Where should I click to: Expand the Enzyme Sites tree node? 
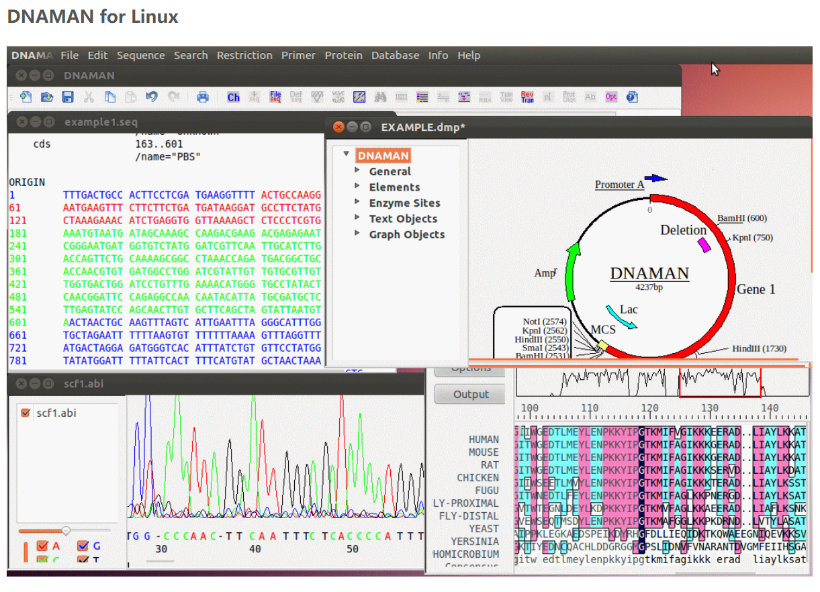tap(358, 202)
